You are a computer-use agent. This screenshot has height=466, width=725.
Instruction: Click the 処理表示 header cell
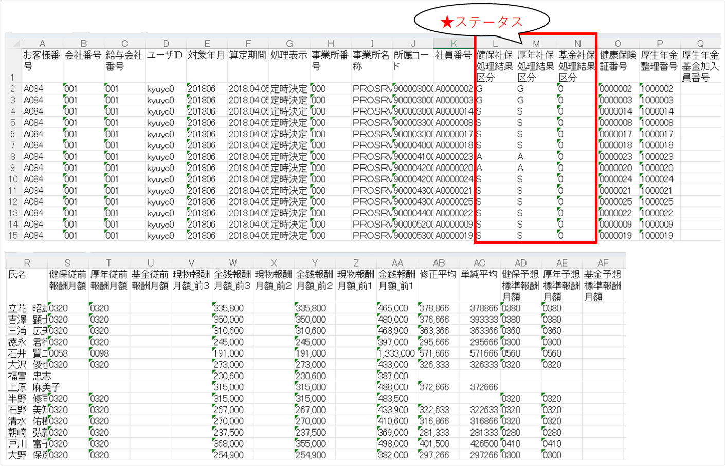(289, 66)
